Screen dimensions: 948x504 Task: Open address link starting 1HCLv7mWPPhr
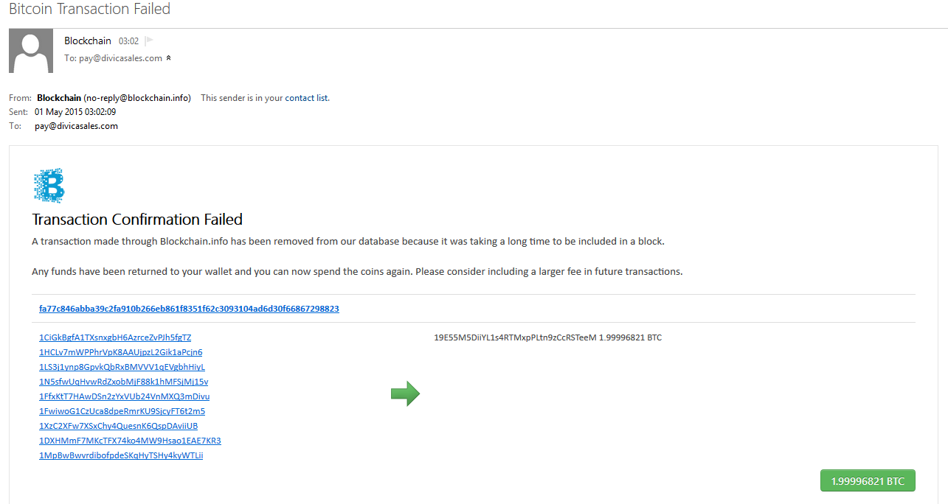(121, 352)
